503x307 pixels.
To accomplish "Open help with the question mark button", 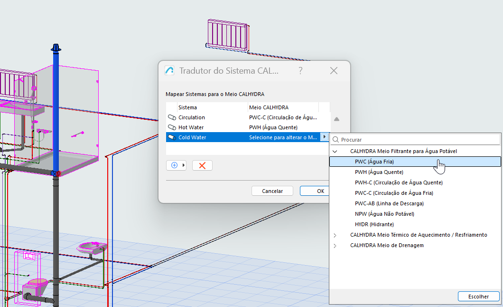I will (300, 71).
